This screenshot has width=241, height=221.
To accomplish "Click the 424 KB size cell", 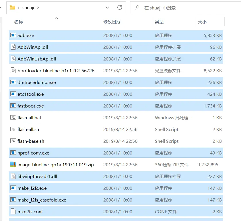I will (x=215, y=94).
